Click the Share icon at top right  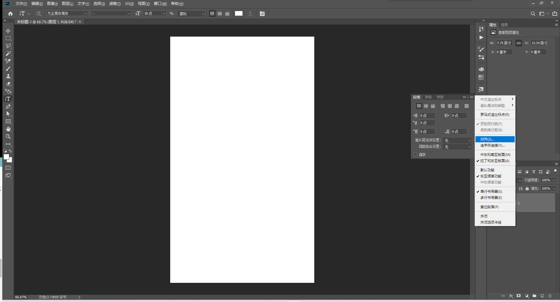coord(555,14)
